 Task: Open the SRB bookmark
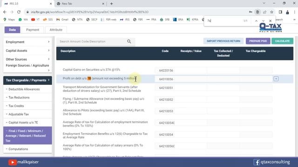pyautogui.click(x=164, y=19)
